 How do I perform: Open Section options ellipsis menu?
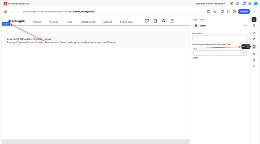[245, 26]
